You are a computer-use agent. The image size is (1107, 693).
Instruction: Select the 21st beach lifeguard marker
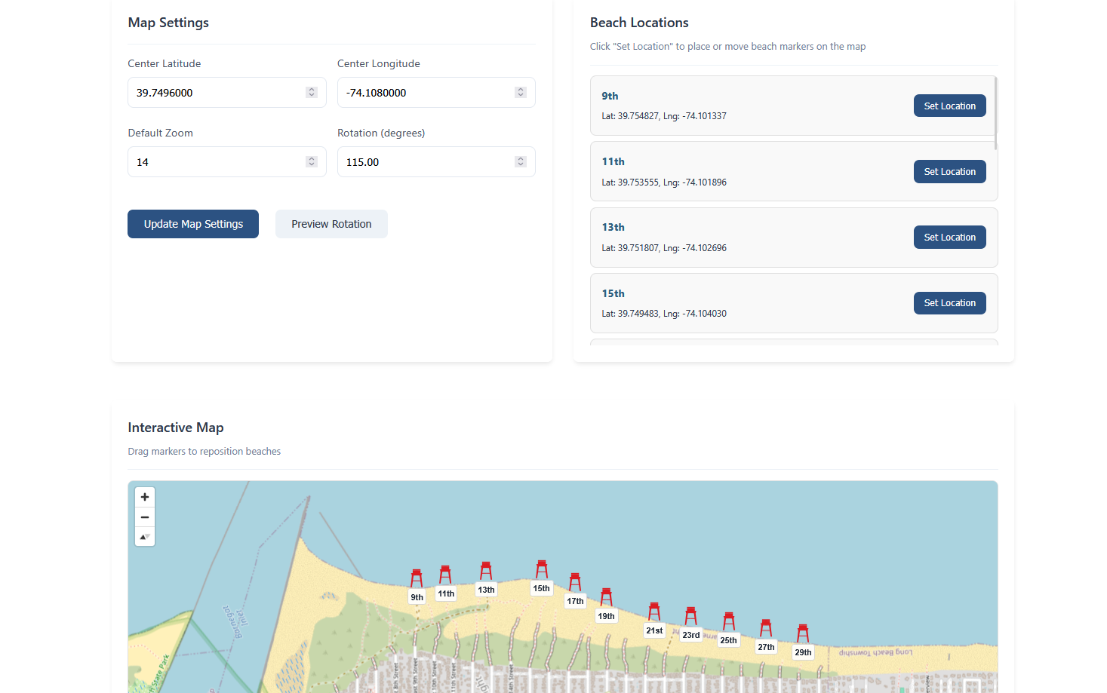653,612
